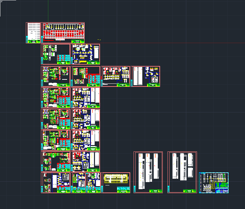Image resolution: width=245 pixels, height=209 pixels.
Task: Pick the left sheet in the seventh row
Action: coord(56,161)
